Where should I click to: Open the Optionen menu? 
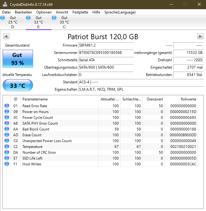click(44, 12)
